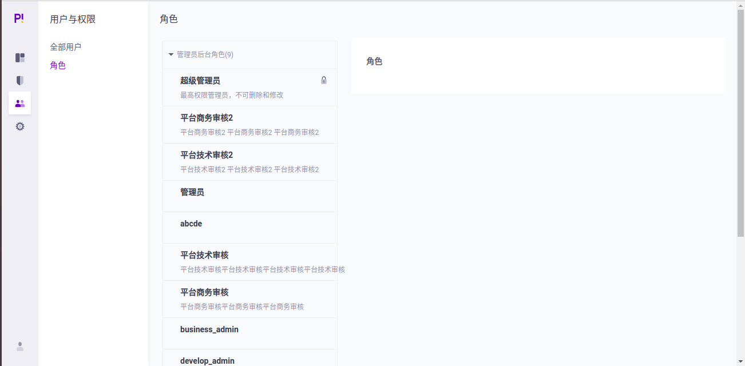Select the 平台商务审核 role title
This screenshot has height=366, width=745.
(204, 292)
